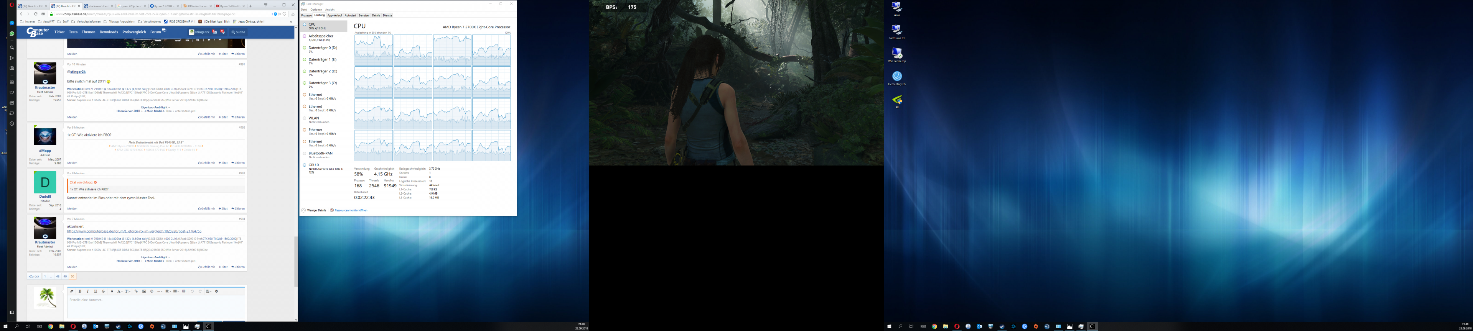Image resolution: width=1473 pixels, height=331 pixels.
Task: Click the Suche button on ComputerBase
Action: point(239,32)
